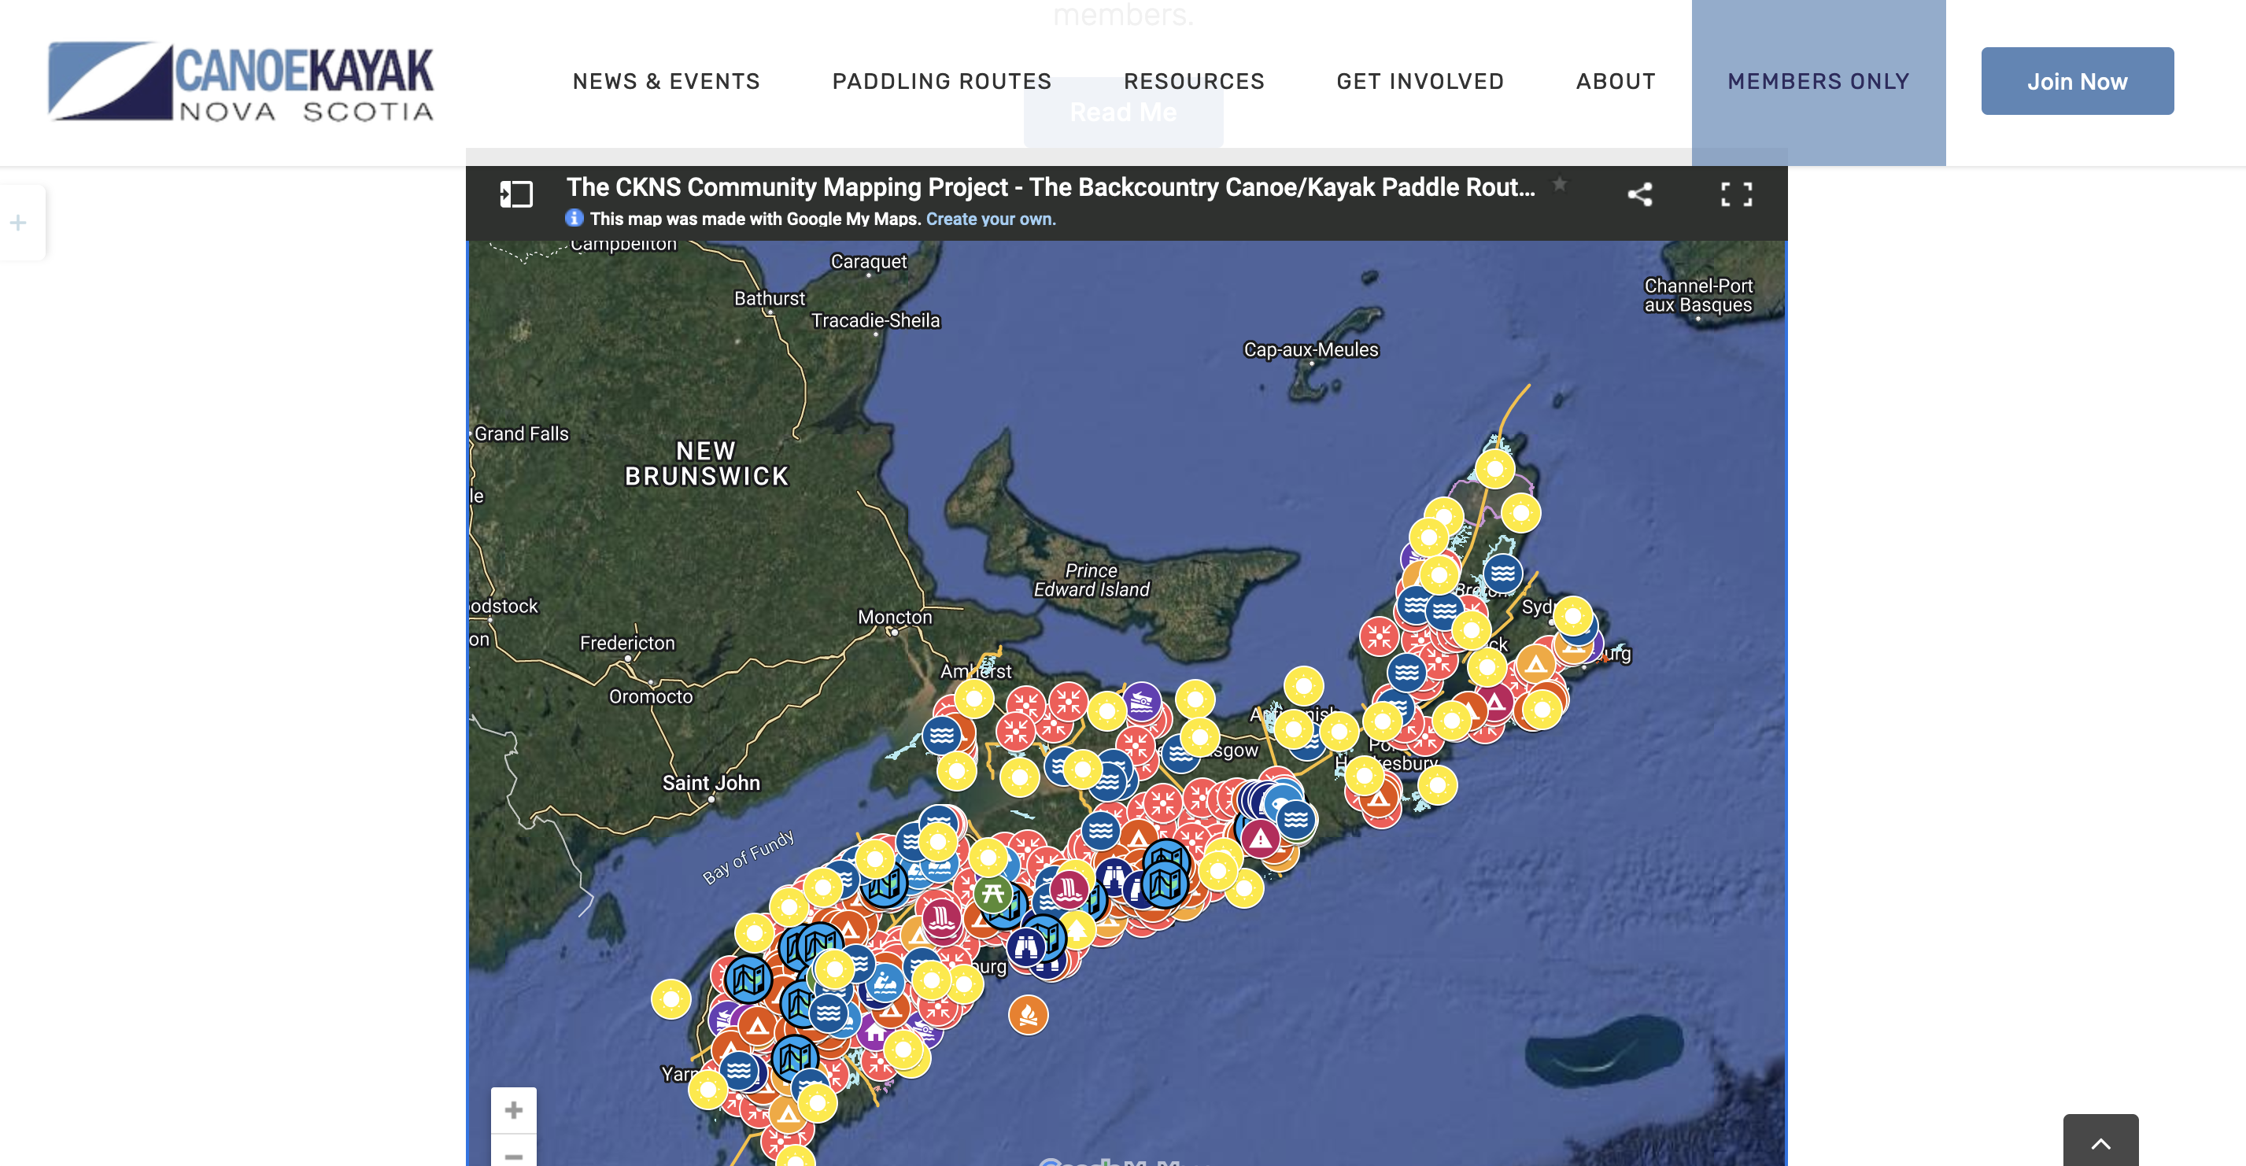Viewport: 2246px width, 1166px height.
Task: Open the News & Events menu
Action: coord(666,81)
